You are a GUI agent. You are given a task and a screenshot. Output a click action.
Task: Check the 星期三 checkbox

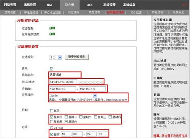95,117
